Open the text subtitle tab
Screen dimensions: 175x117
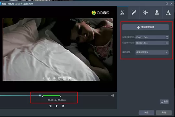point(168,13)
